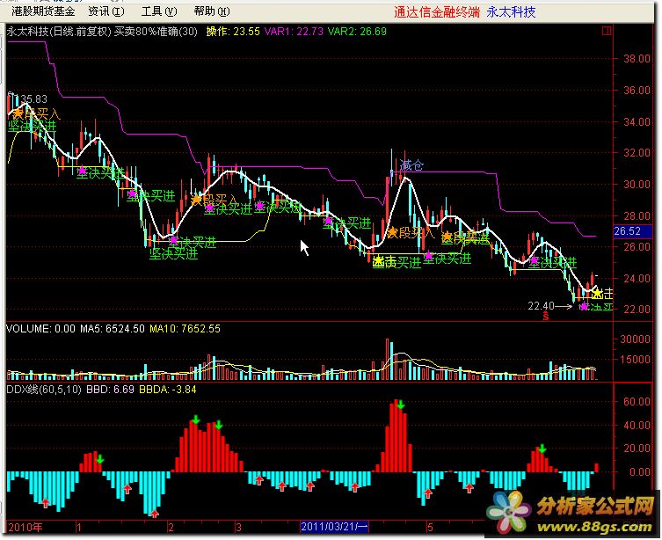The image size is (662, 540).
Task: Click the 买卖80%准确(30) indicator name
Action: click(x=156, y=32)
